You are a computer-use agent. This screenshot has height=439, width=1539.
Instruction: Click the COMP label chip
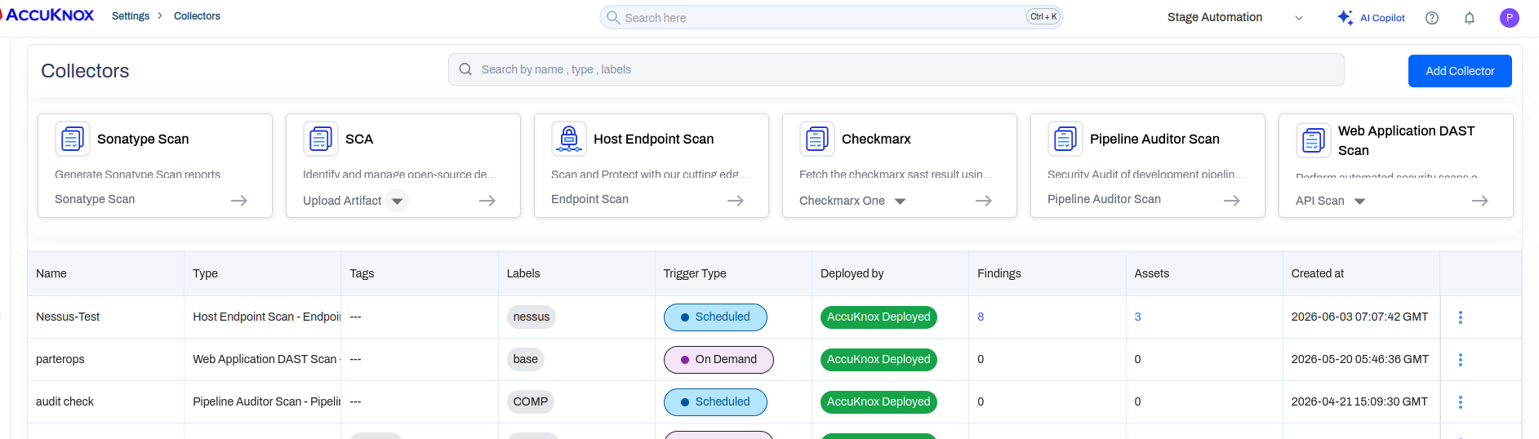[531, 402]
